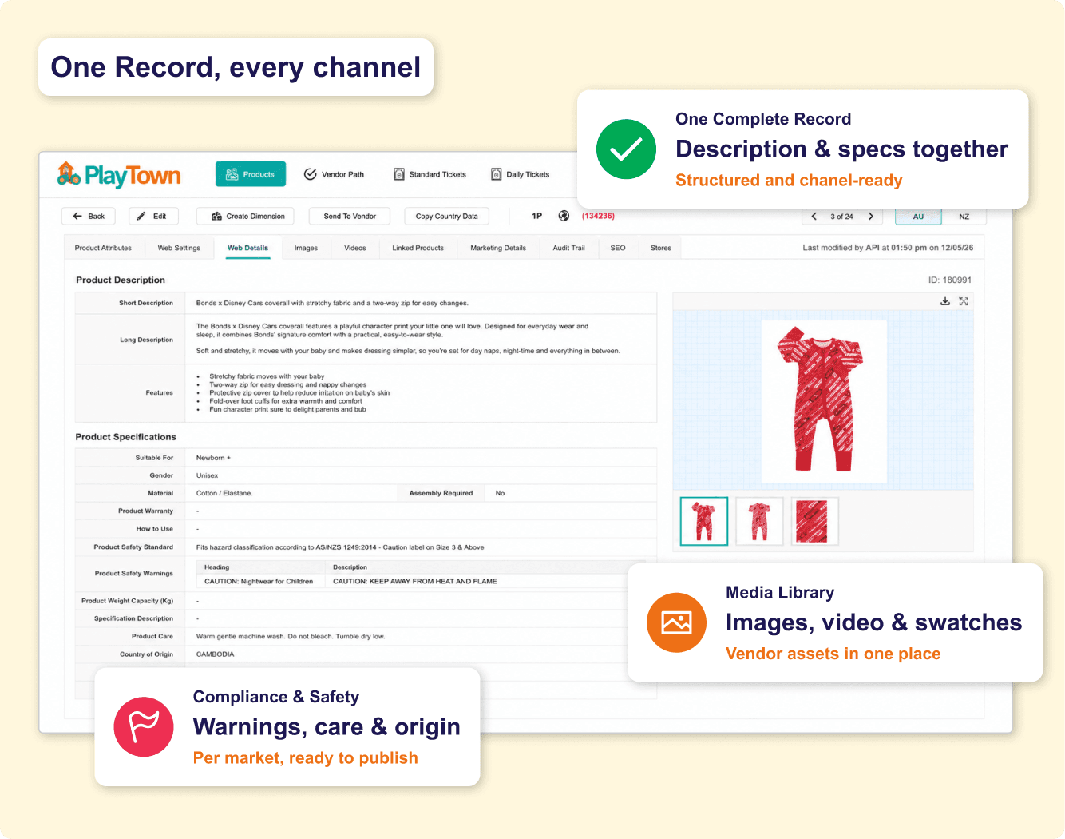Viewport: 1065px width, 839px height.
Task: Click the red flag icon on Compliance card
Action: (x=144, y=727)
